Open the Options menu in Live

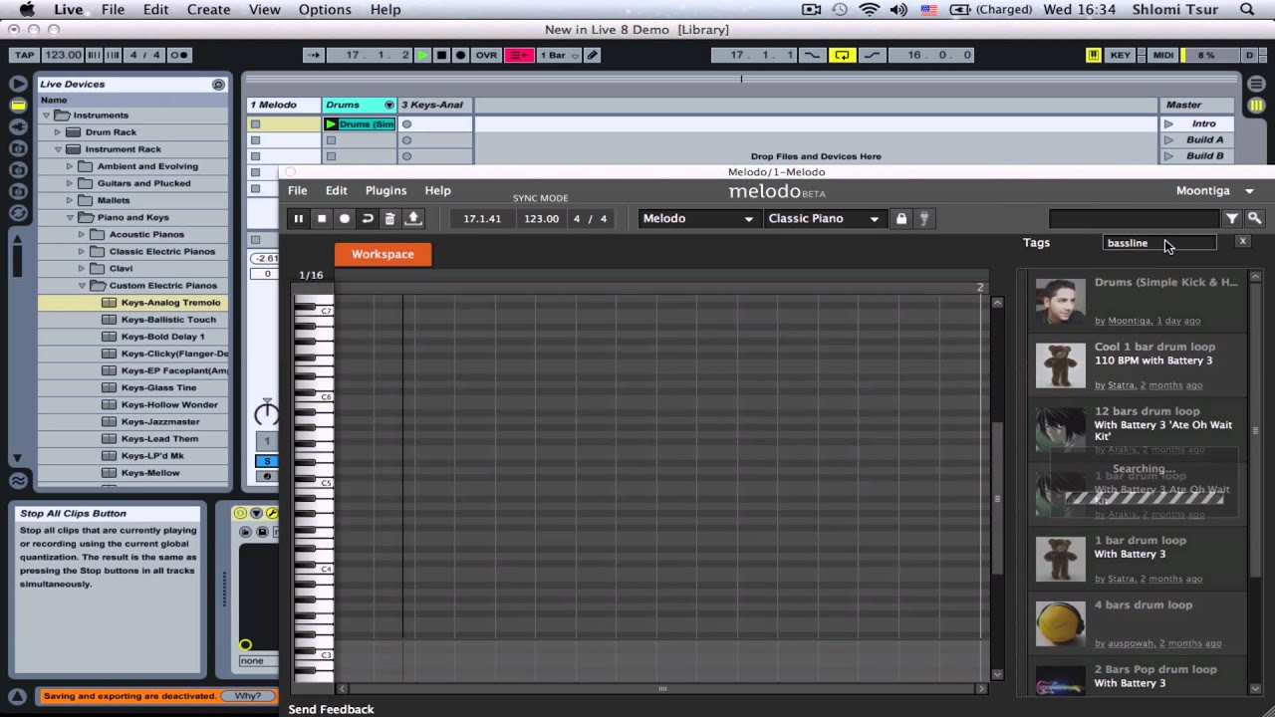point(325,10)
